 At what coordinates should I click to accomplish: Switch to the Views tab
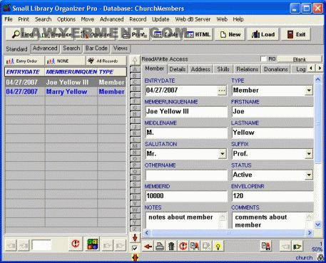coord(121,48)
